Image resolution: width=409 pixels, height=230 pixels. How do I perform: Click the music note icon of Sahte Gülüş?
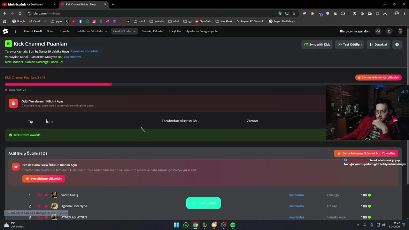click(39, 195)
